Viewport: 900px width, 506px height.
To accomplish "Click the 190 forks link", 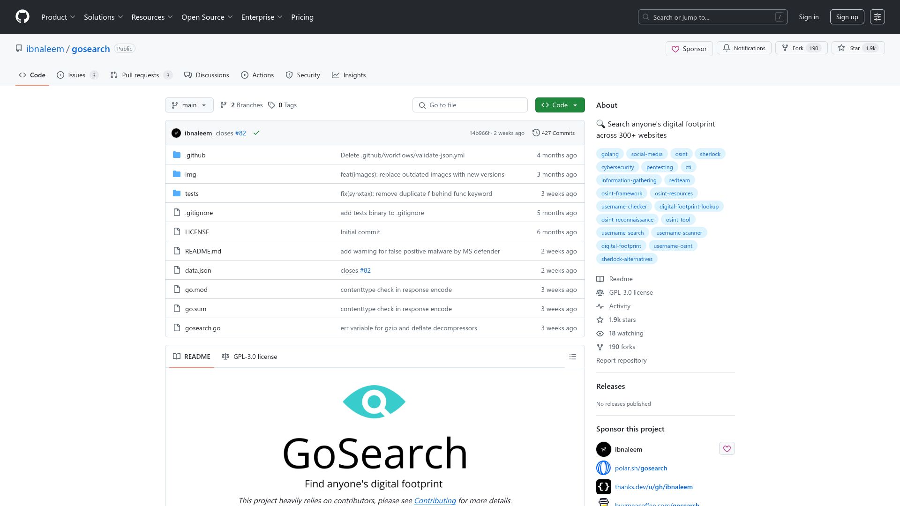I will tap(622, 347).
